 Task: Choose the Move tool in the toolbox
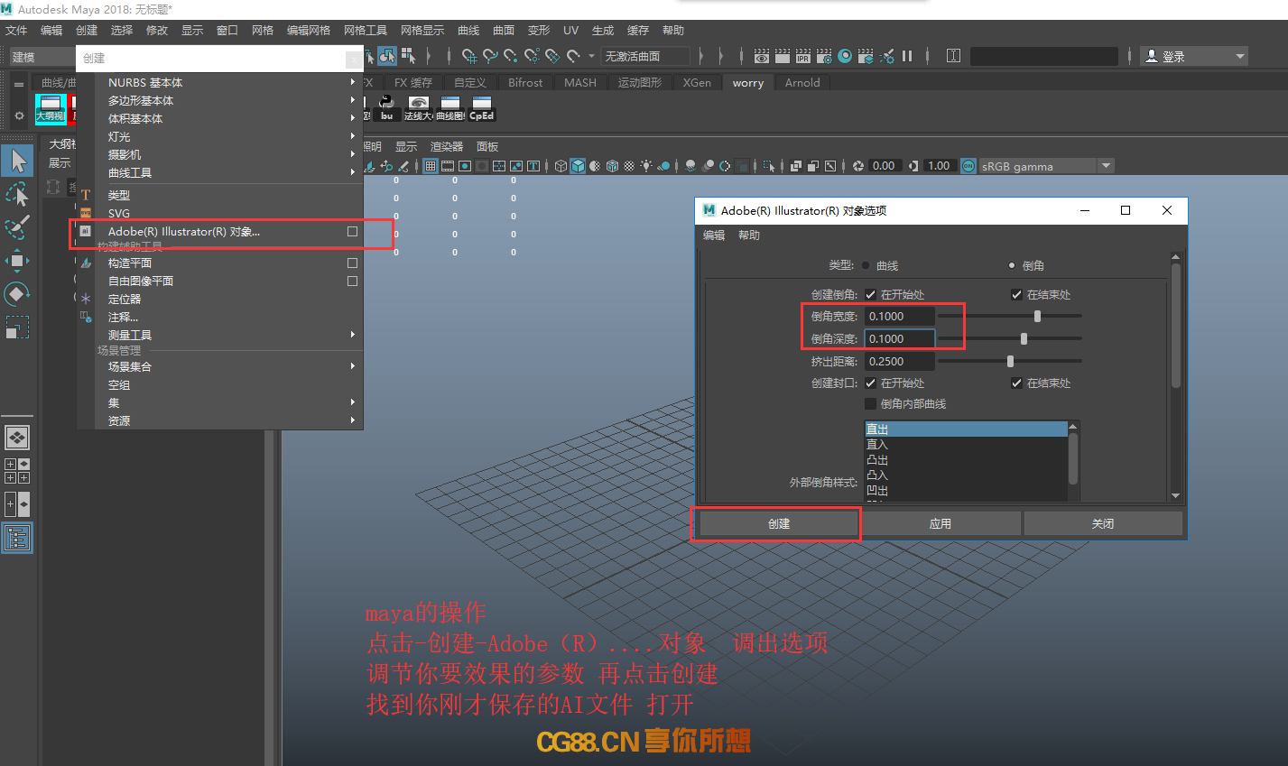click(x=18, y=261)
